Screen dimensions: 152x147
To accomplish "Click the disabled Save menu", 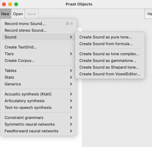I will [32, 14].
